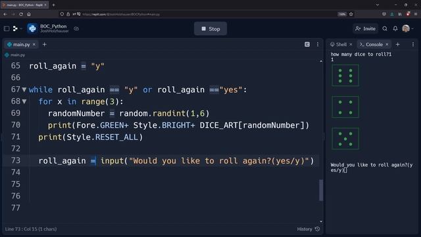The image size is (421, 237).
Task: Toggle the editor pane layout icon
Action: tap(307, 45)
